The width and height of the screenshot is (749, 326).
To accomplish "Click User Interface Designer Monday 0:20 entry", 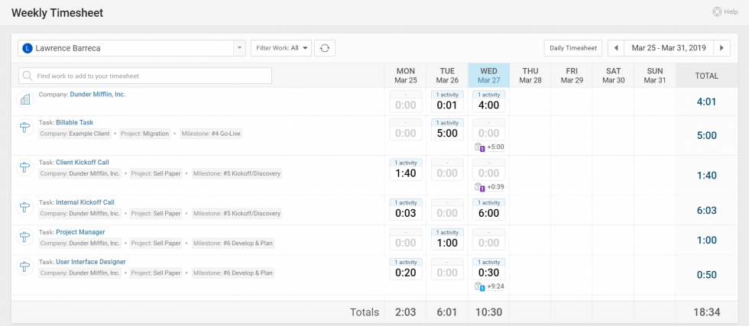I will click(406, 273).
